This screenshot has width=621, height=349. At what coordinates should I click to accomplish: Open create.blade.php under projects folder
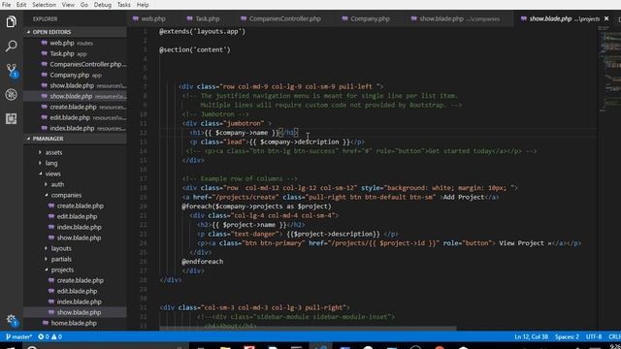80,280
